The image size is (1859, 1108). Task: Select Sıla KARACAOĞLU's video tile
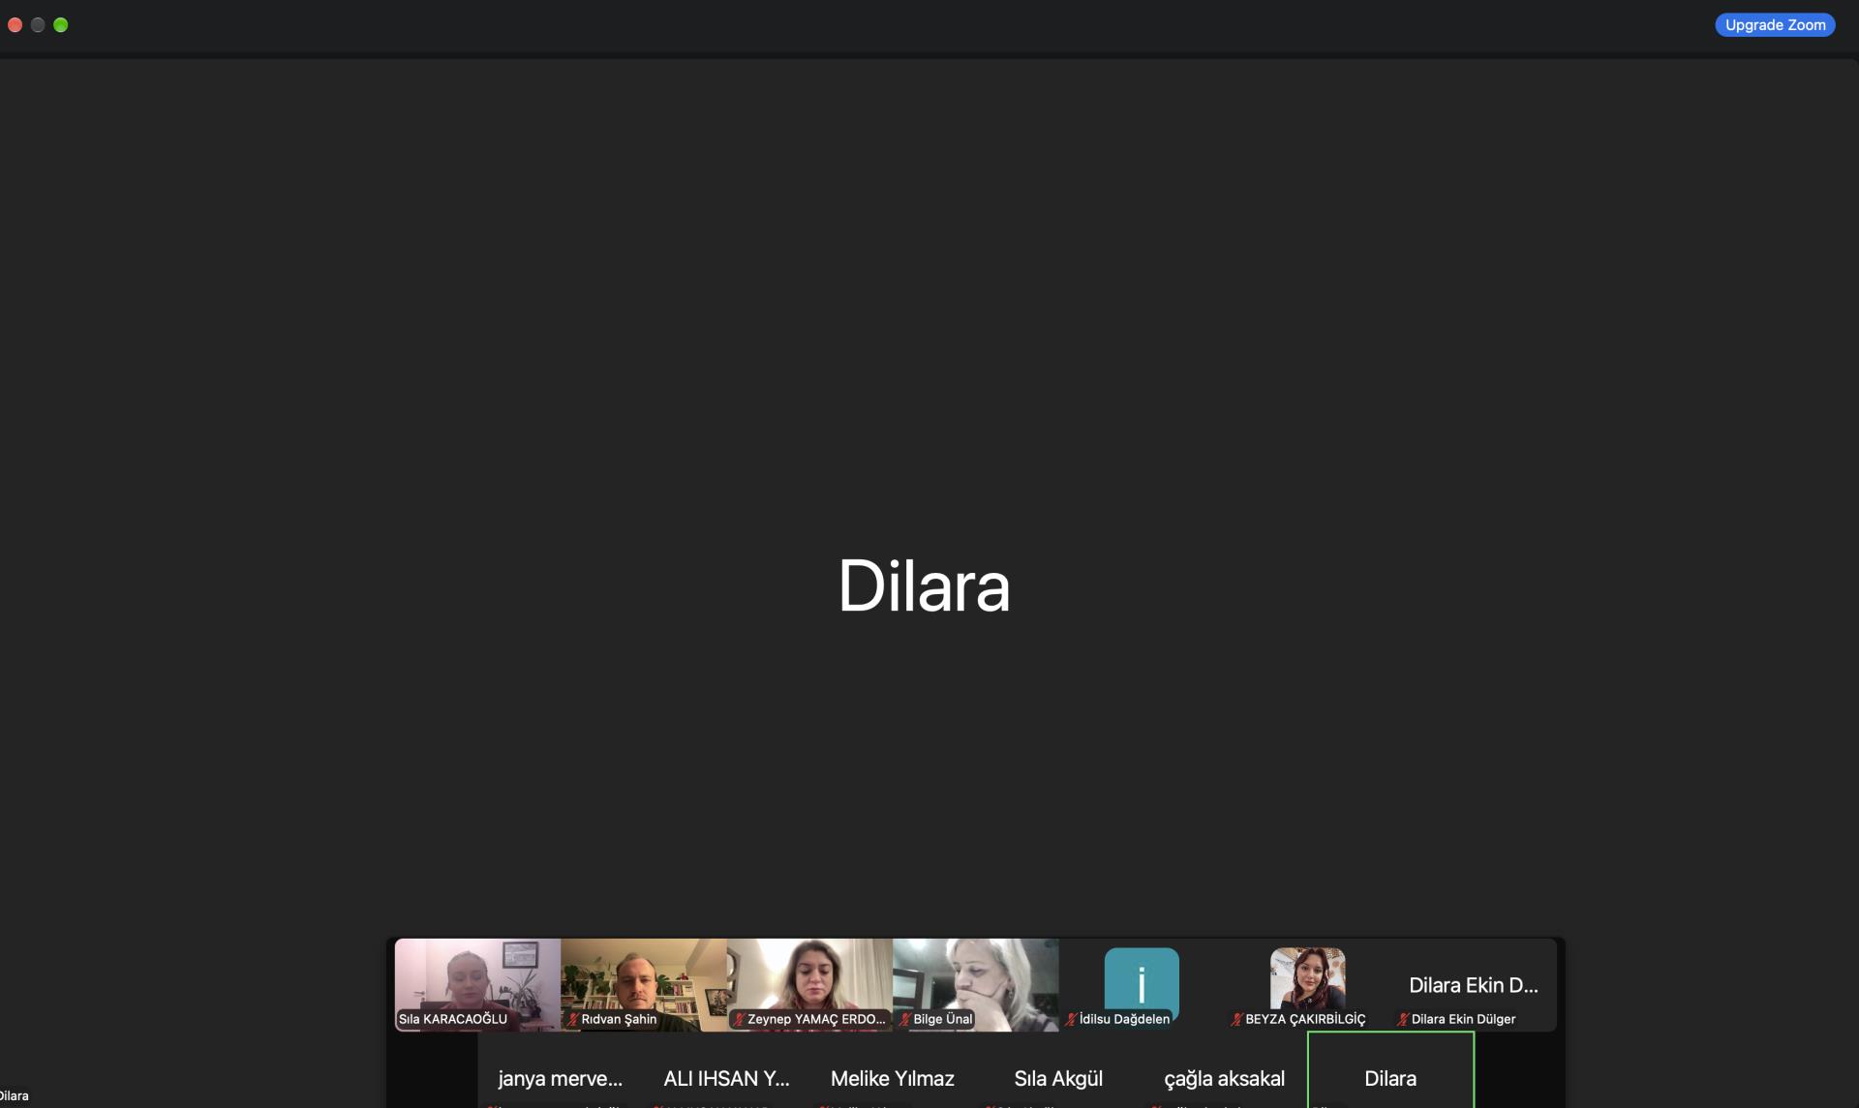coord(477,984)
